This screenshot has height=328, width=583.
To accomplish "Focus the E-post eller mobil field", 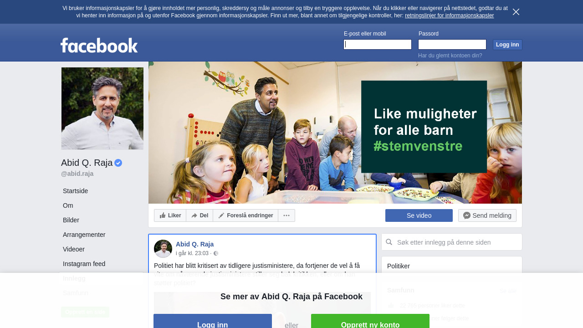I will (x=378, y=44).
